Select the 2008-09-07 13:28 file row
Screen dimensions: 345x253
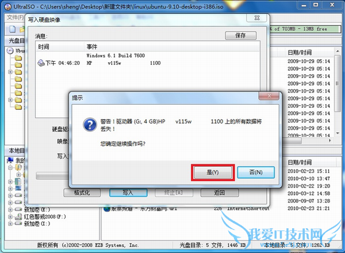tap(309, 201)
